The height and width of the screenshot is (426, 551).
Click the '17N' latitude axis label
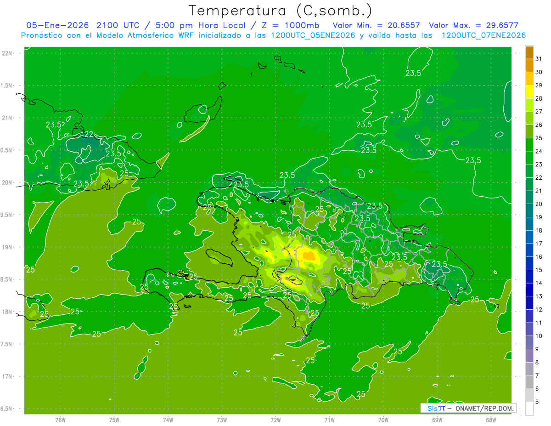tap(7, 376)
